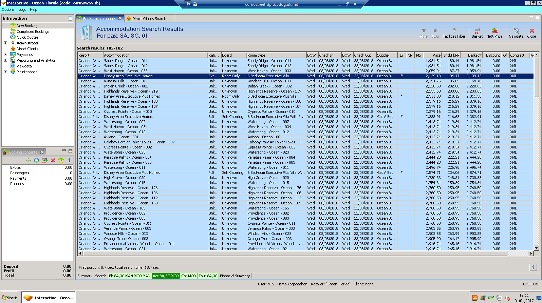Viewport: 542px width, 303px height.
Task: Expand the Payments tree node
Action: coord(5,54)
